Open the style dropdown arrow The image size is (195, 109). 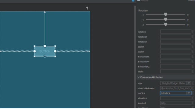(x=189, y=83)
